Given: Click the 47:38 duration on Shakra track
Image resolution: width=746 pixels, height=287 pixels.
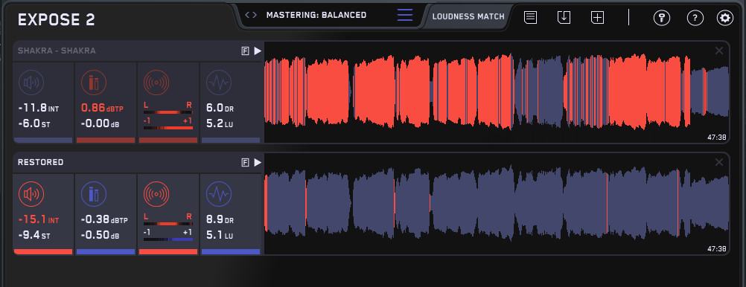Looking at the screenshot, I should pyautogui.click(x=716, y=138).
